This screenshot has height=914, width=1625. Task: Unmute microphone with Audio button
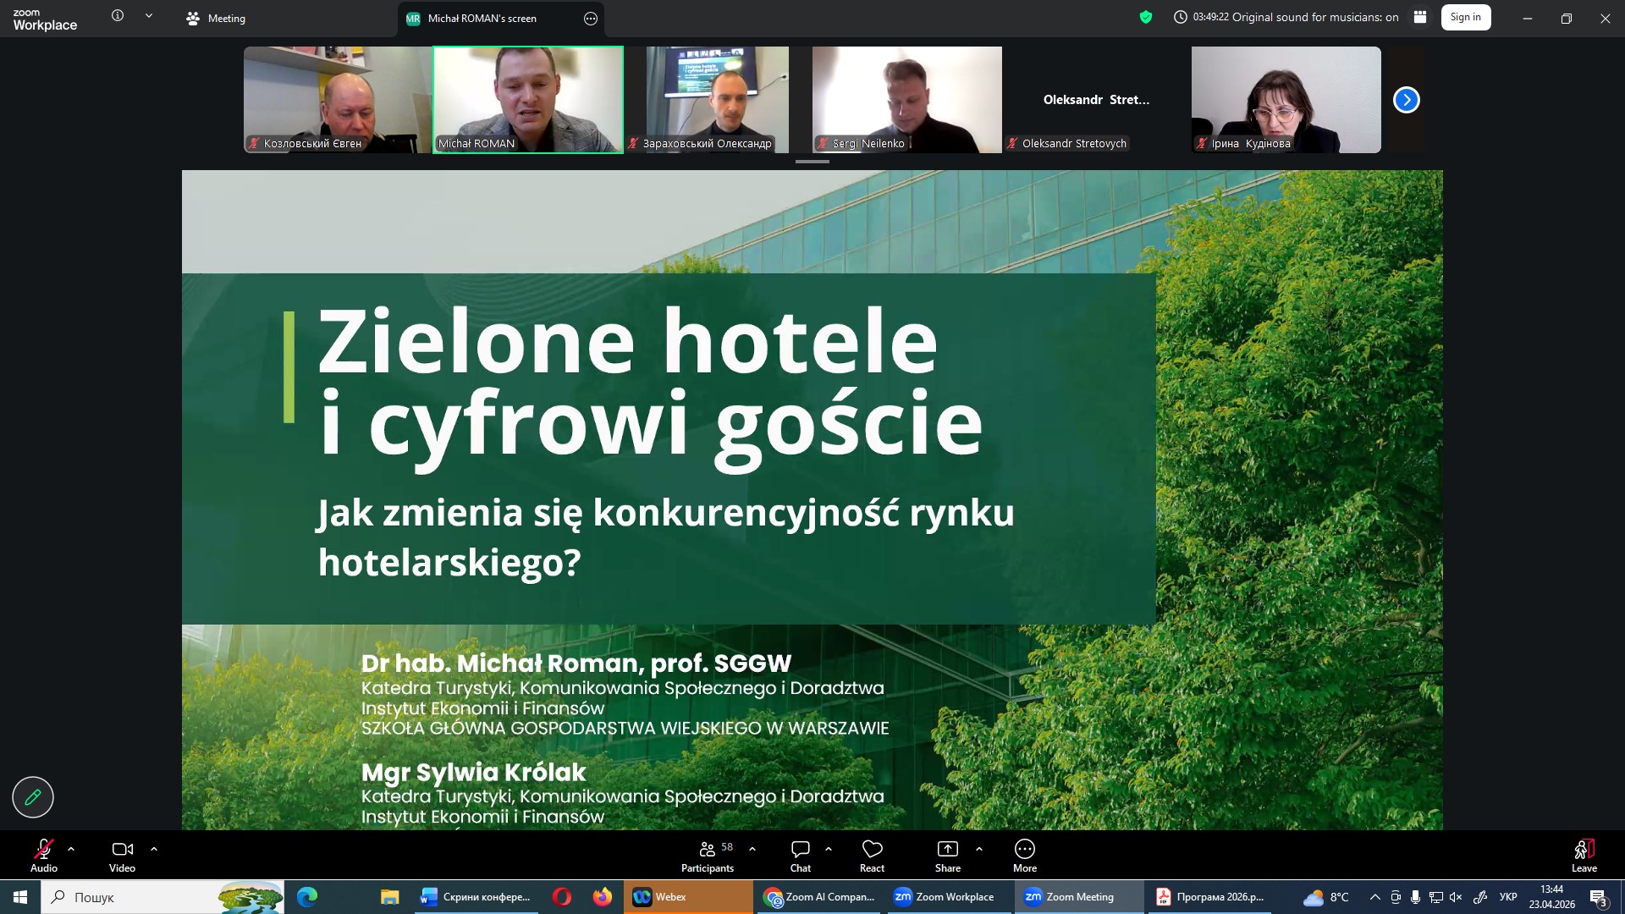[x=44, y=856]
